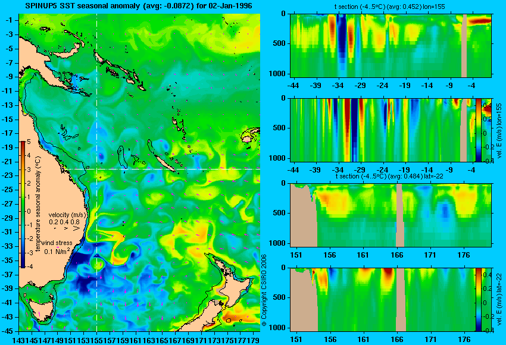Image resolution: width=506 pixels, height=345 pixels.
Task: Click the '0.1 N/m²' wind stress value
Action: [x=57, y=251]
